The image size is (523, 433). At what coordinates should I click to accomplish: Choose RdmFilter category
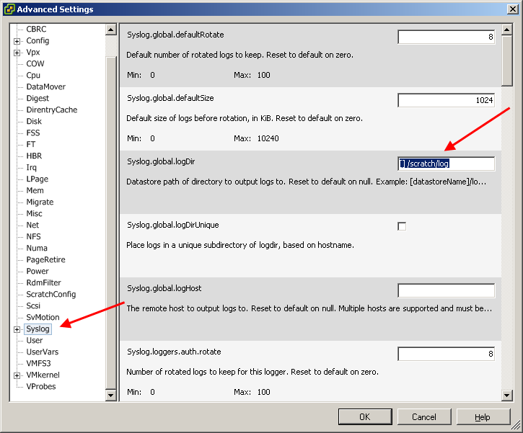(x=44, y=282)
